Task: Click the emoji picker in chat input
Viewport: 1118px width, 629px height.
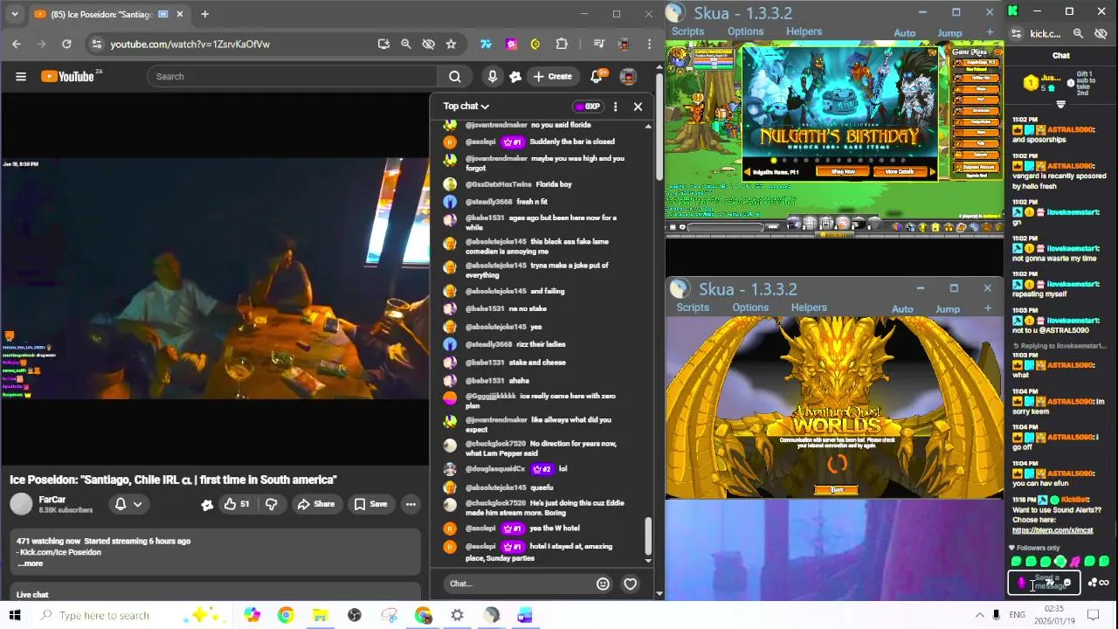Action: (603, 584)
